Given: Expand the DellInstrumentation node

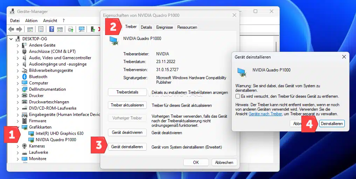Looking at the screenshot, I should coord(18,89).
